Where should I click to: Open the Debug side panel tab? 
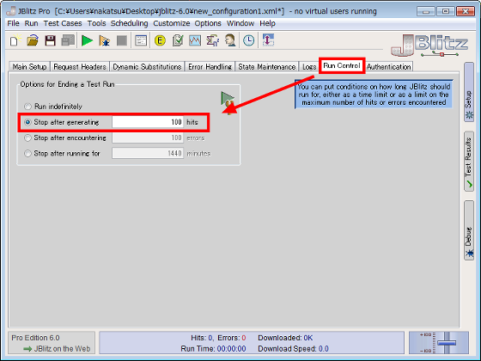point(469,230)
